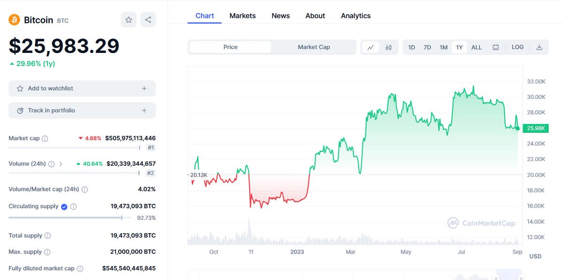The image size is (563, 280).
Task: Open the calendar date range picker
Action: (x=495, y=47)
